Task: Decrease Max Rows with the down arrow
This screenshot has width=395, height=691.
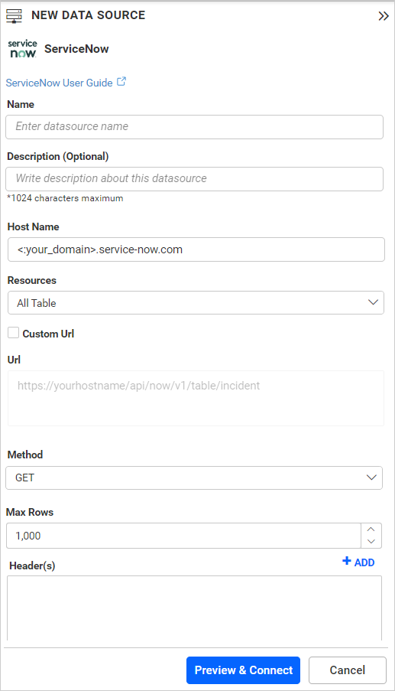Action: (371, 542)
